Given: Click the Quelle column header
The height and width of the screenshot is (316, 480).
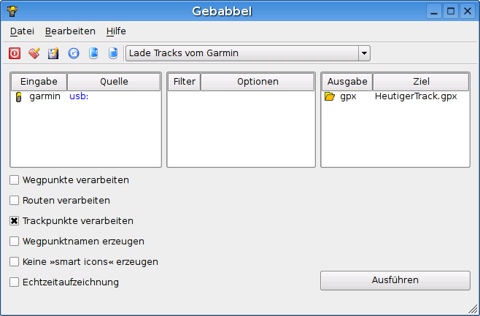Looking at the screenshot, I should click(114, 82).
